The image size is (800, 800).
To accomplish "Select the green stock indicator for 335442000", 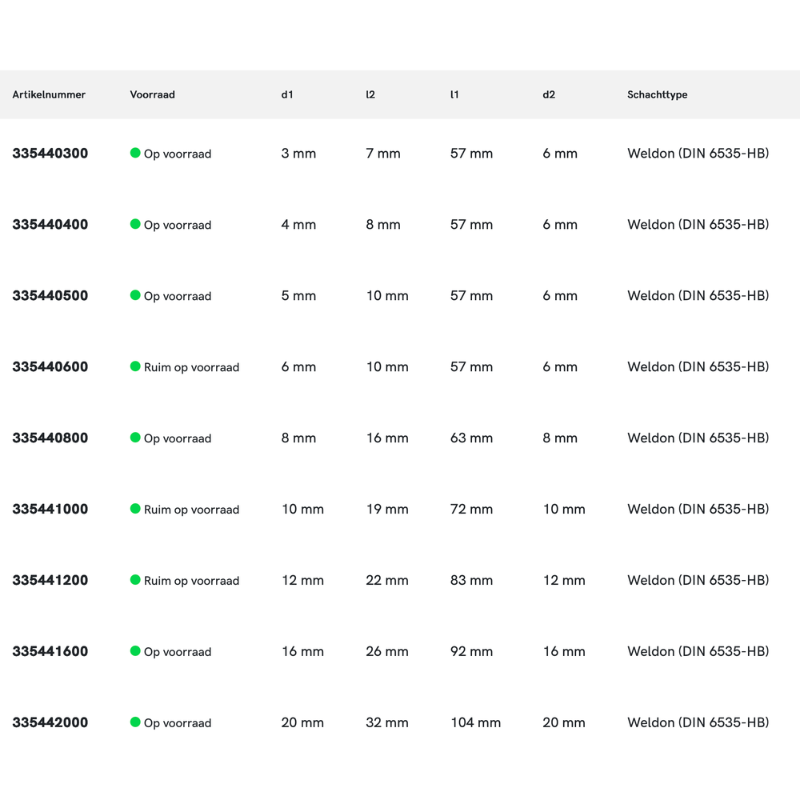I will [x=135, y=722].
